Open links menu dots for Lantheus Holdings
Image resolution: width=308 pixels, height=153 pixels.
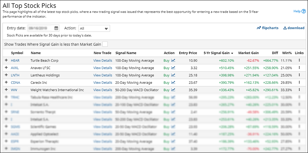(x=299, y=75)
